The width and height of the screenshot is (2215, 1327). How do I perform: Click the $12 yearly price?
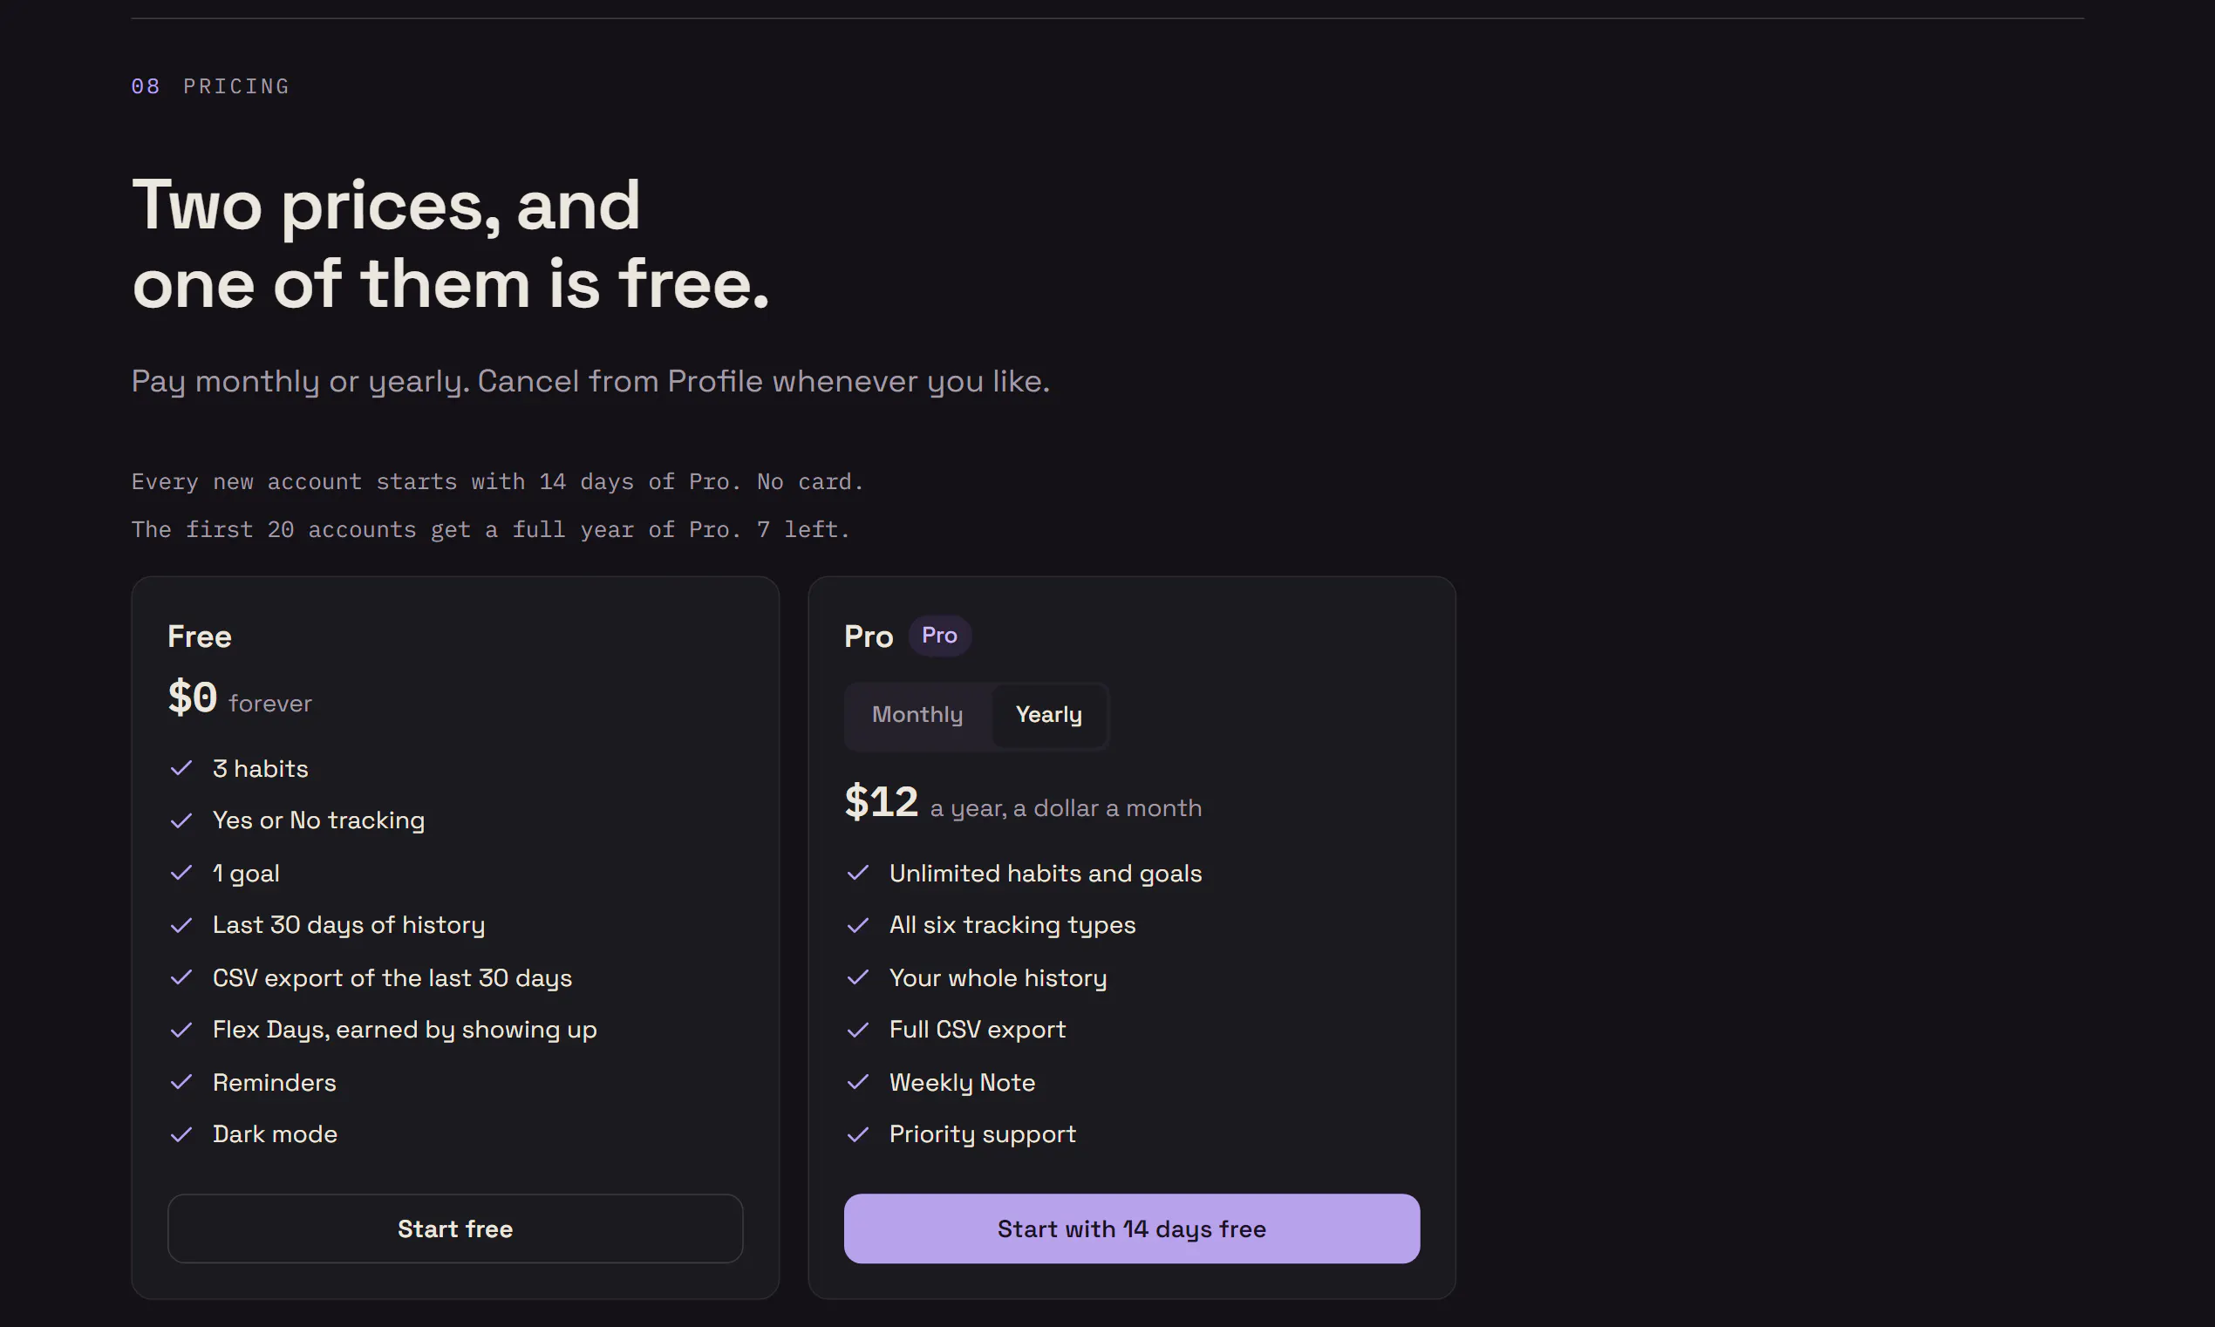882,801
